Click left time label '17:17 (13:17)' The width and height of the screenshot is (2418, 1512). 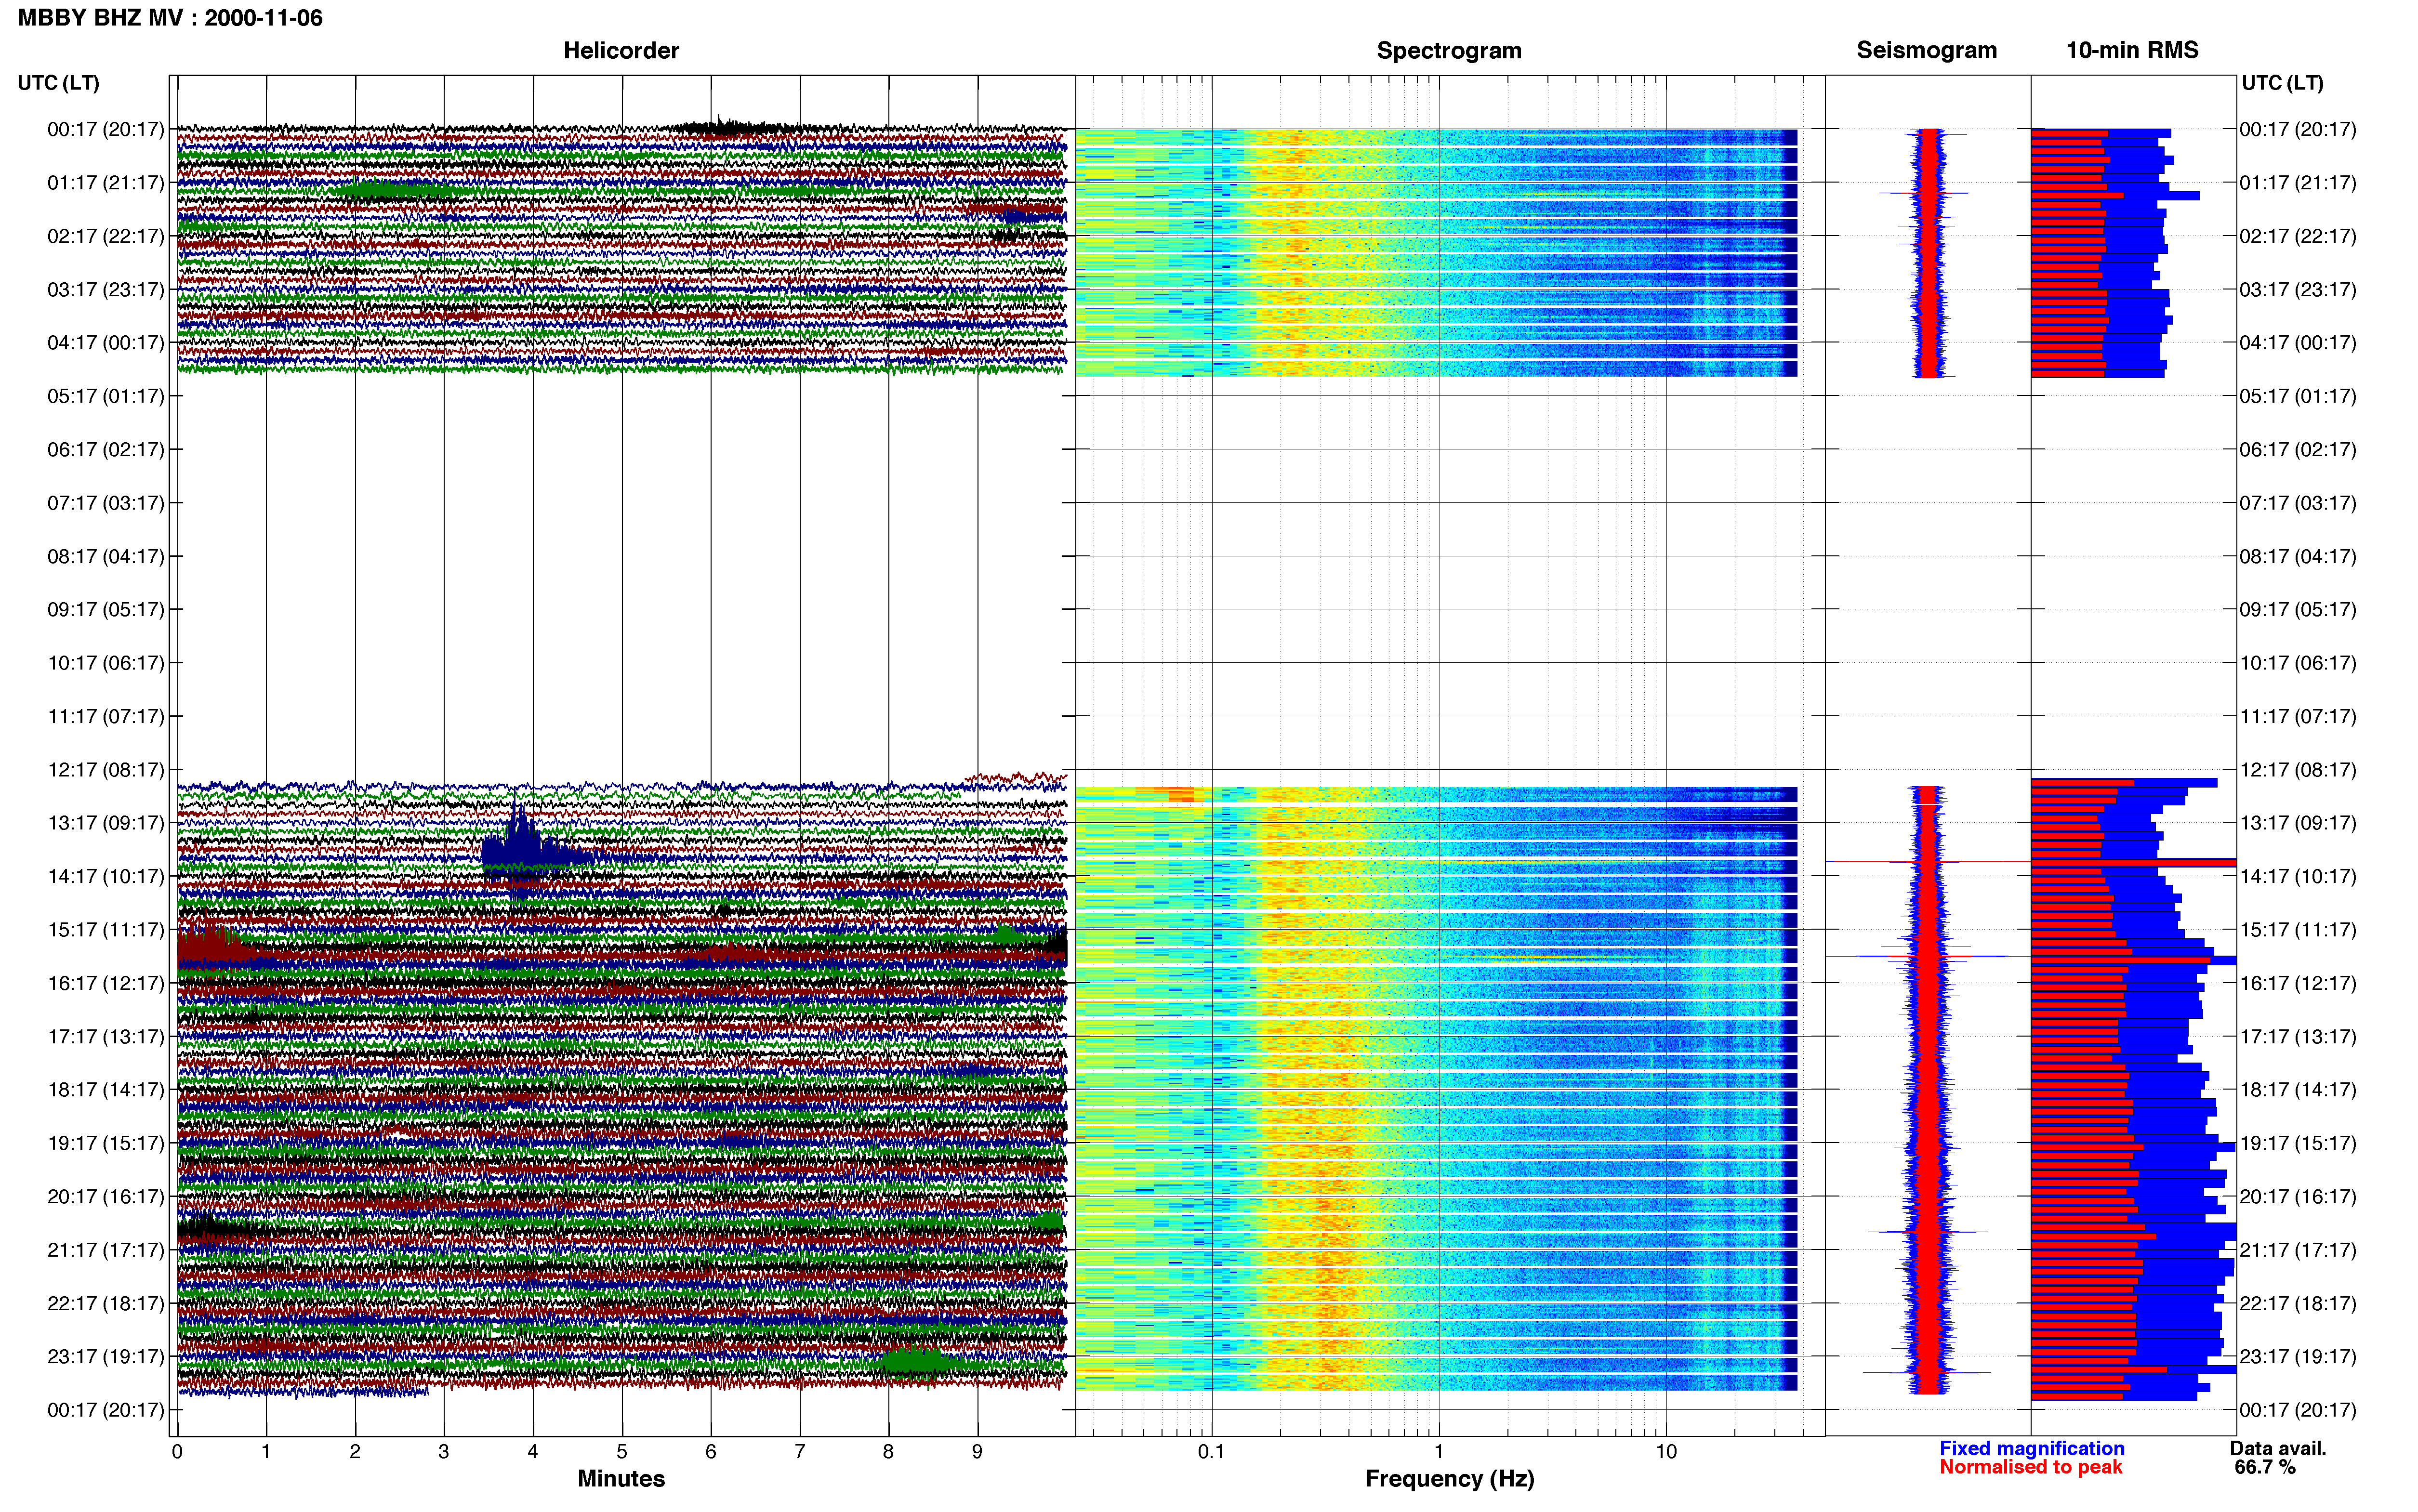106,1037
